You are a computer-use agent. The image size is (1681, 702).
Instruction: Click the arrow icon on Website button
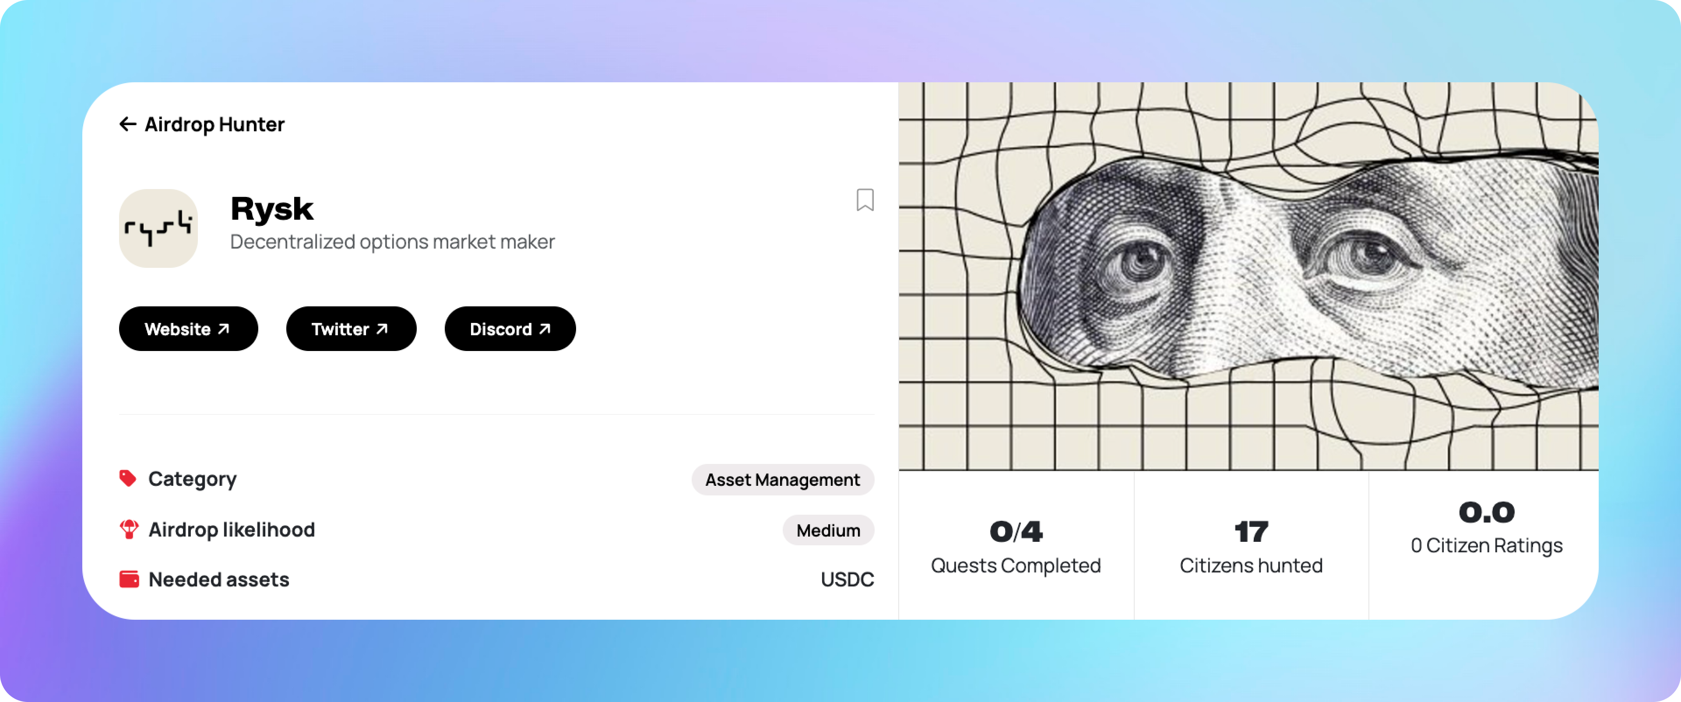[x=224, y=329]
